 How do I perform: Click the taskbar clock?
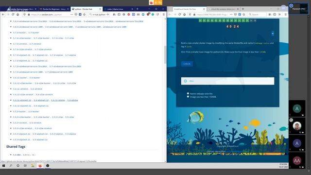point(283,166)
